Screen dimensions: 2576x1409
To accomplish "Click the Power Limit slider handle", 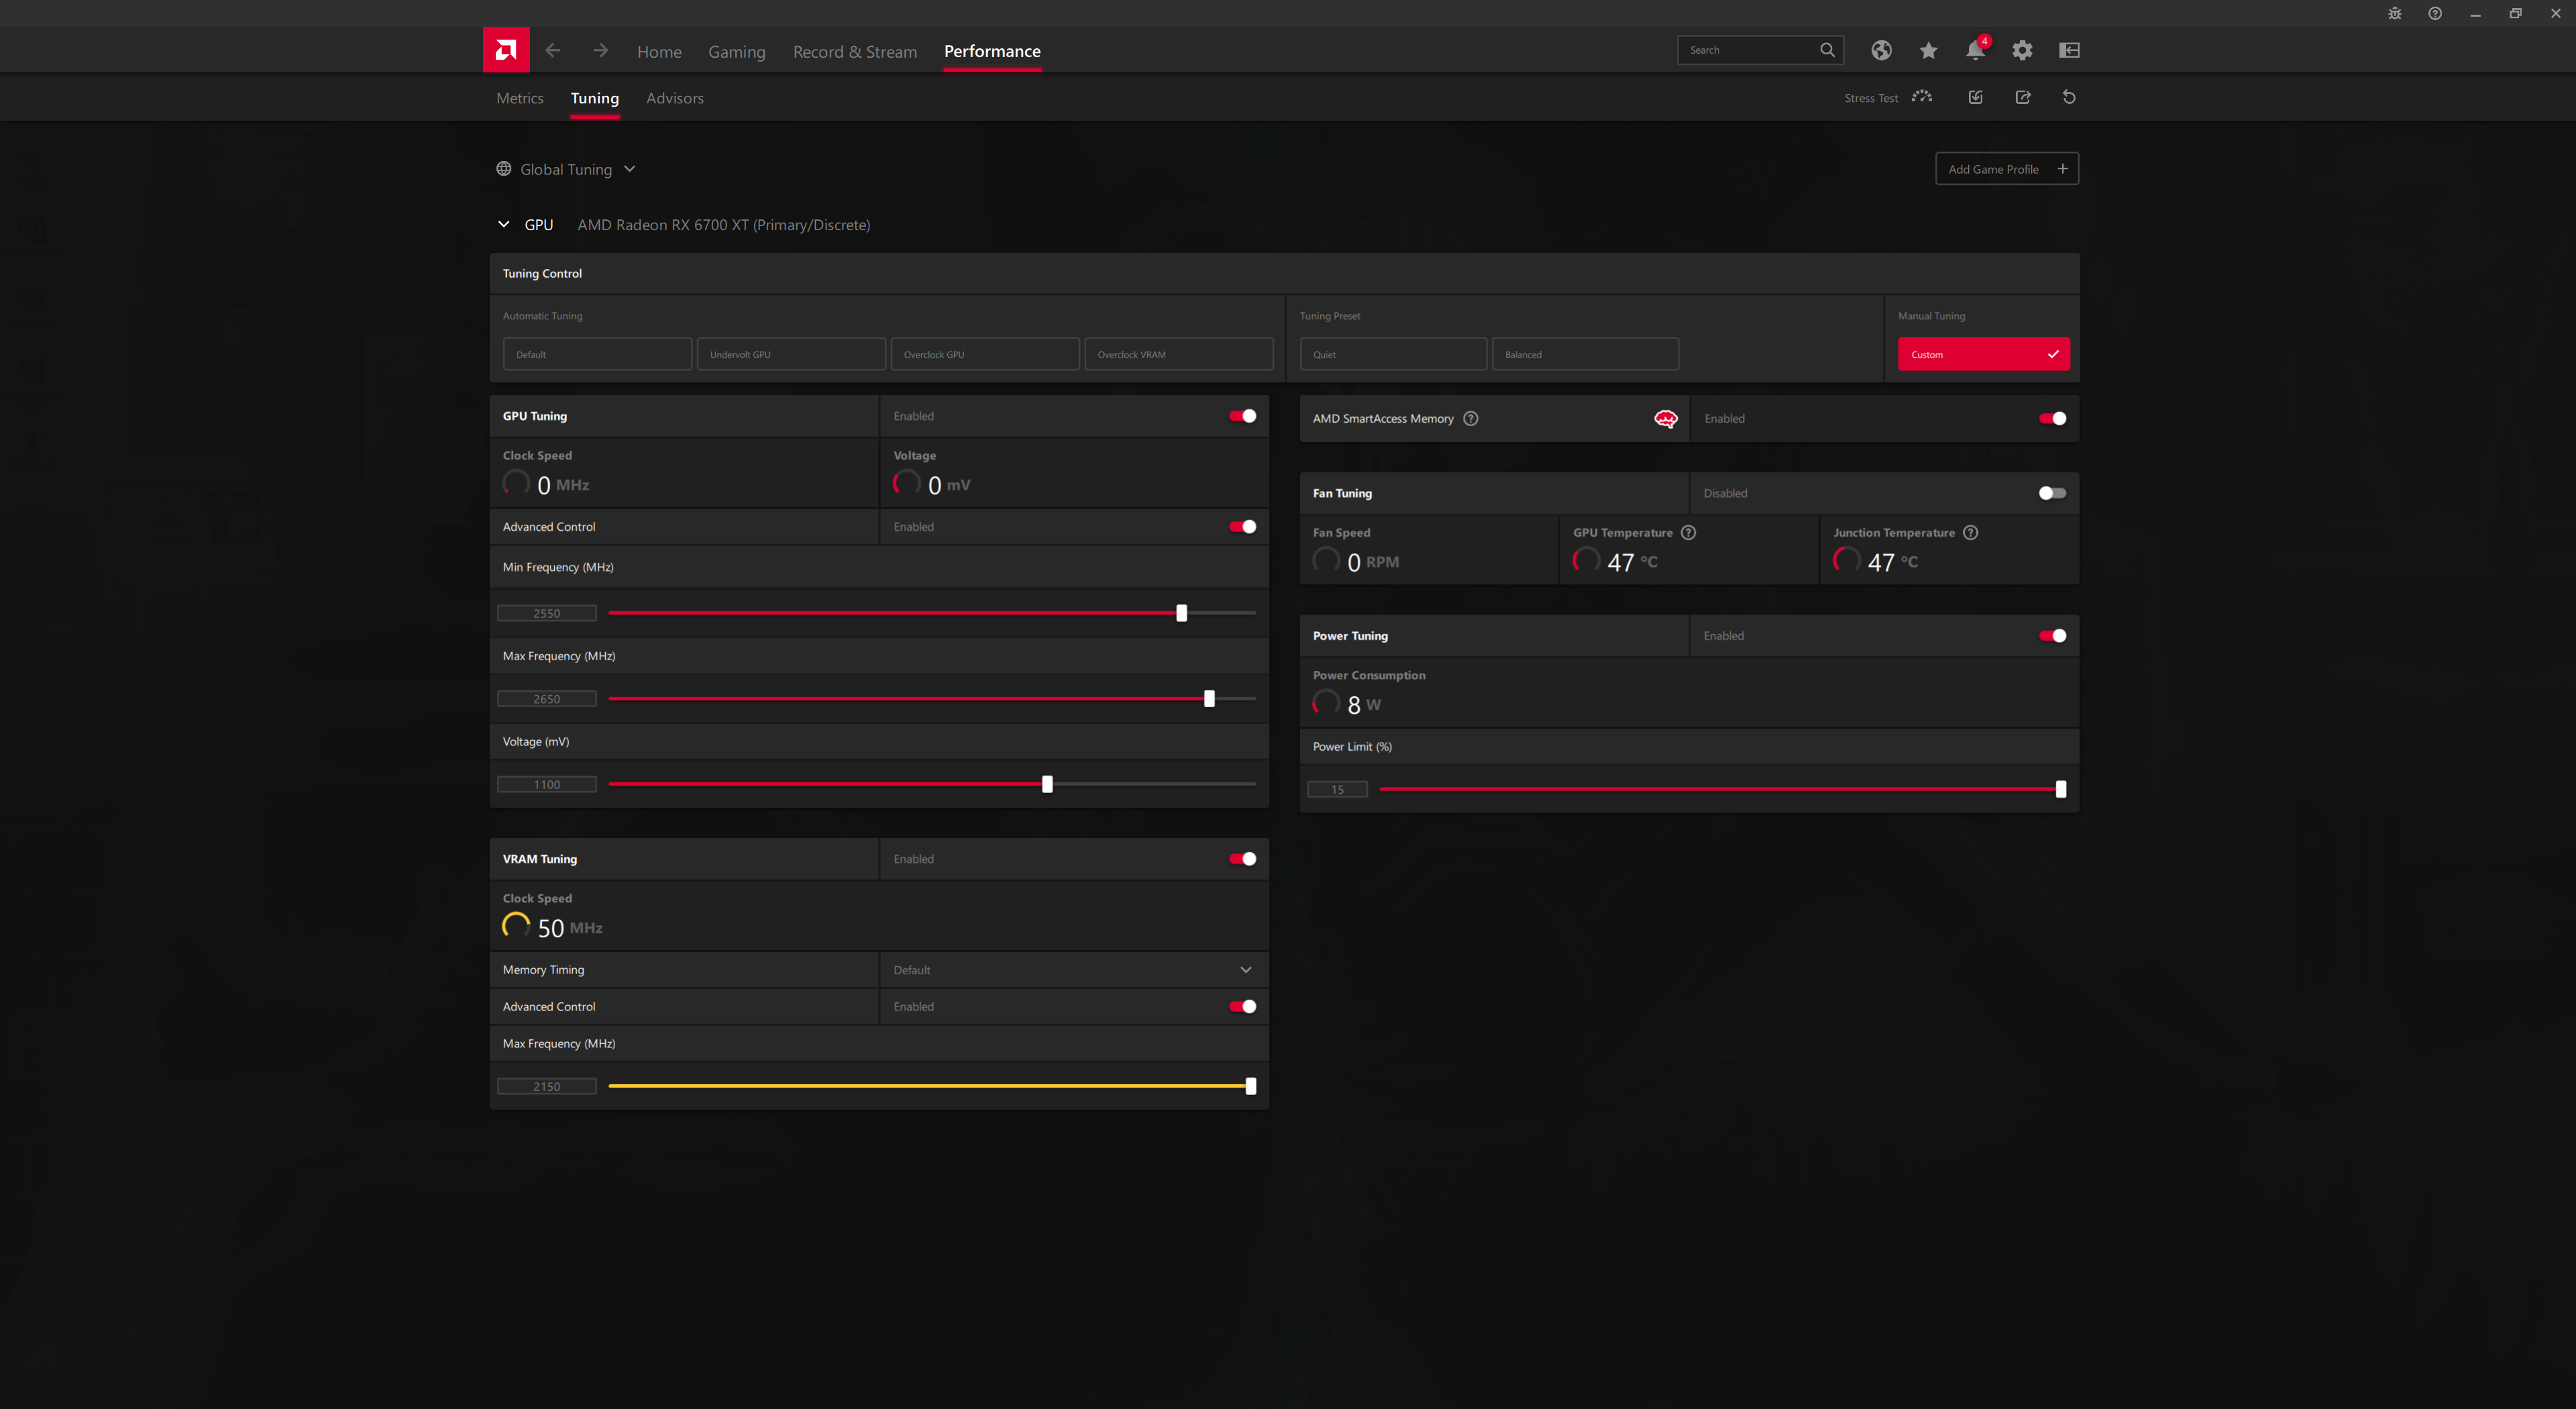I will (x=2060, y=789).
